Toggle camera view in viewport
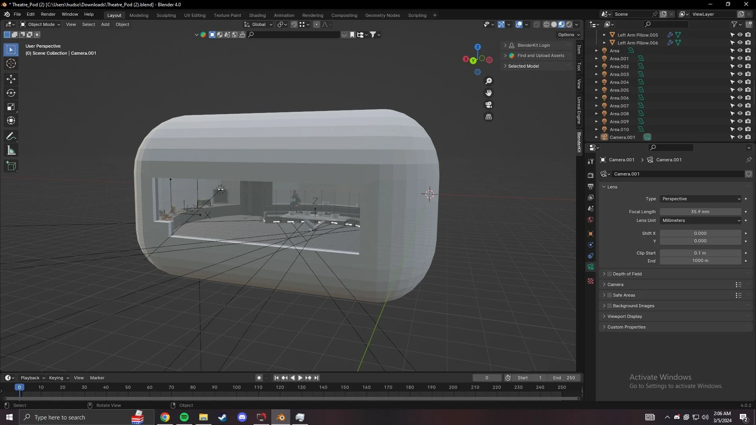756x425 pixels. [489, 105]
